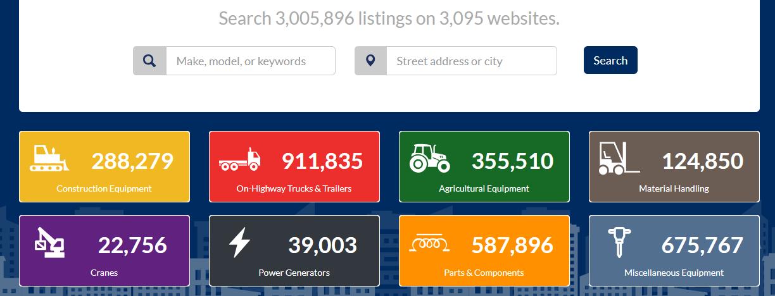Click the 355,510 listings count
The image size is (775, 296).
pos(512,161)
